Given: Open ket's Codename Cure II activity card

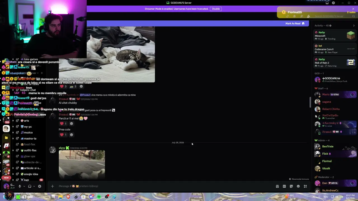Looking at the screenshot, I should [335, 49].
